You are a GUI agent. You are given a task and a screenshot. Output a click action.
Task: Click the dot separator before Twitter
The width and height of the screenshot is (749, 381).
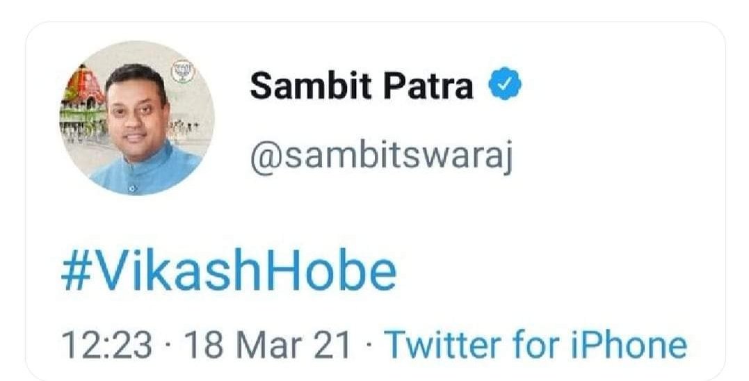[367, 346]
